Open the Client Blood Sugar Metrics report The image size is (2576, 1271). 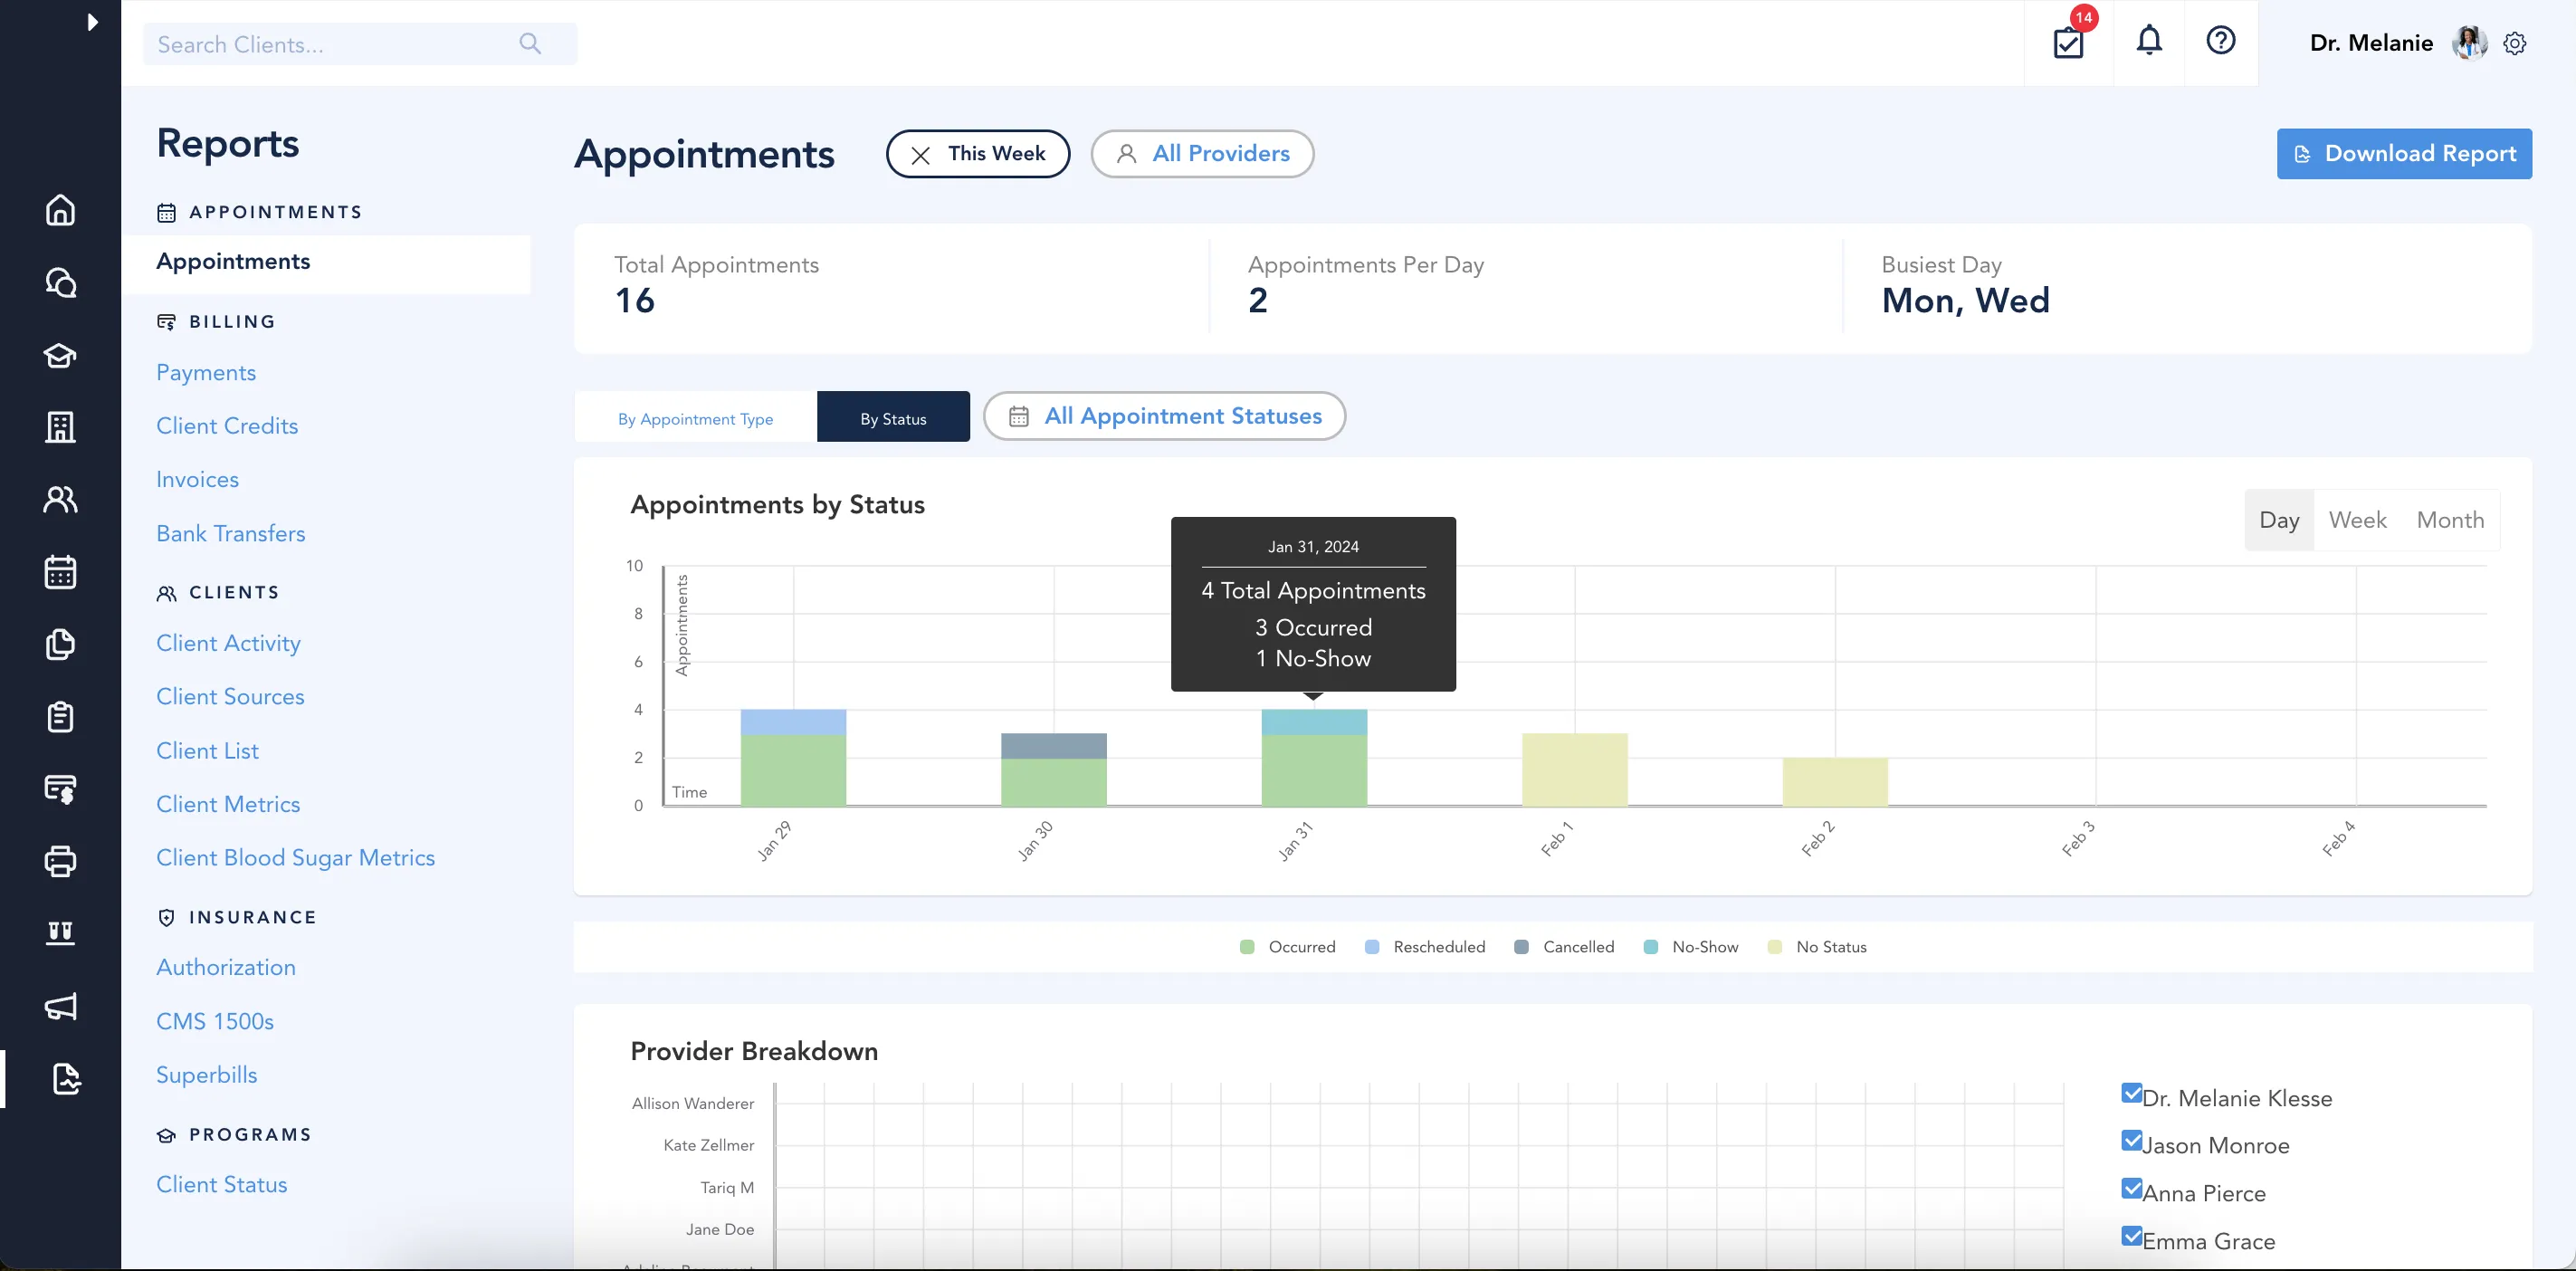click(295, 857)
